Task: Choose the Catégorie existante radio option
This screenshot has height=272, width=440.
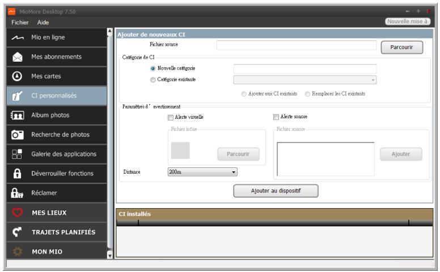Action: coord(153,80)
